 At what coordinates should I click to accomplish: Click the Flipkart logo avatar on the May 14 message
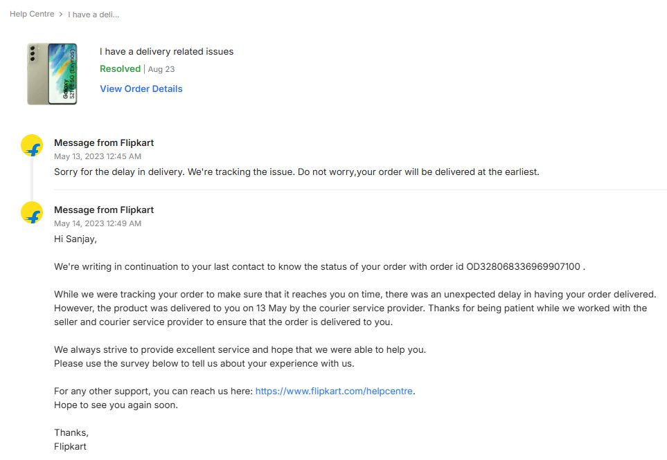click(32, 213)
